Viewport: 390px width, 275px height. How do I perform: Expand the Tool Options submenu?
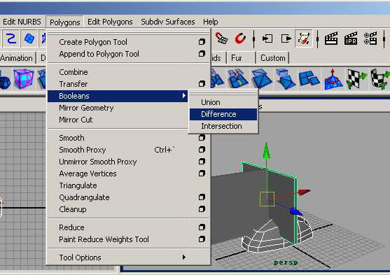coord(128,258)
